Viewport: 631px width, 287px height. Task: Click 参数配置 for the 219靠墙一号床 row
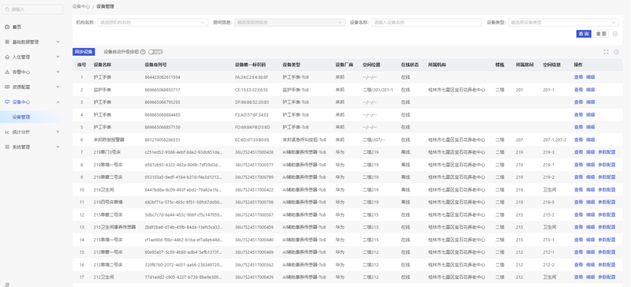pyautogui.click(x=607, y=165)
